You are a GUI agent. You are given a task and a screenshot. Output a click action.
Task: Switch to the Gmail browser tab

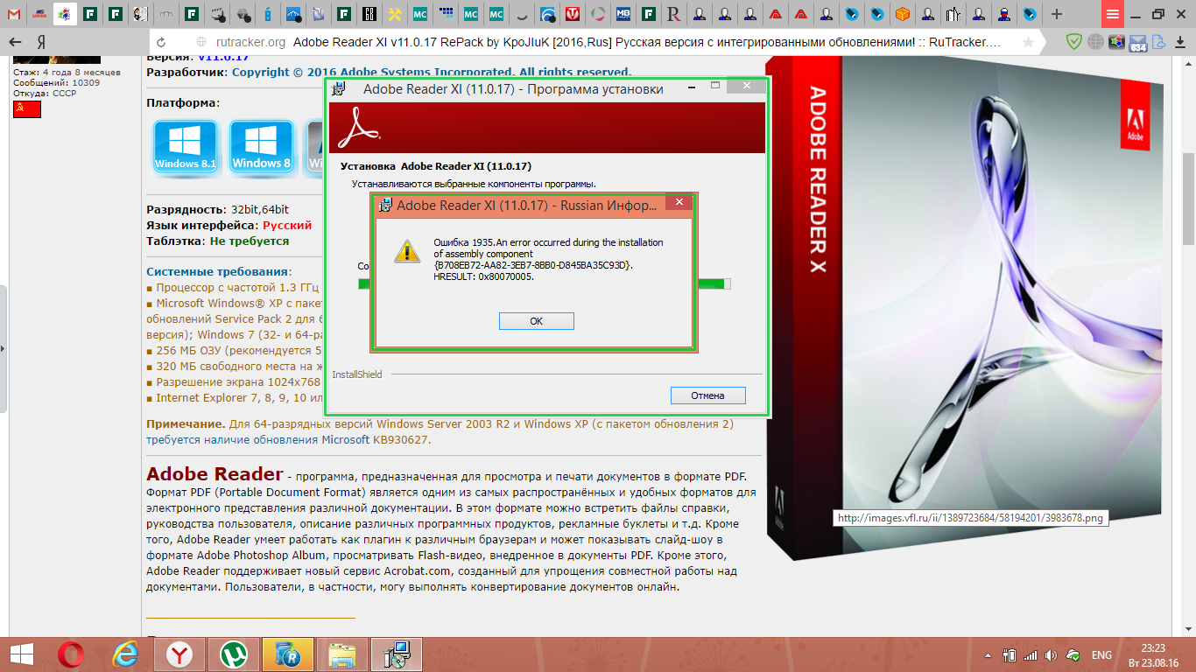[x=14, y=14]
